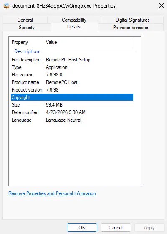This screenshot has width=167, height=234.
Task: Select the highlighted Copyright row
Action: pos(72,97)
